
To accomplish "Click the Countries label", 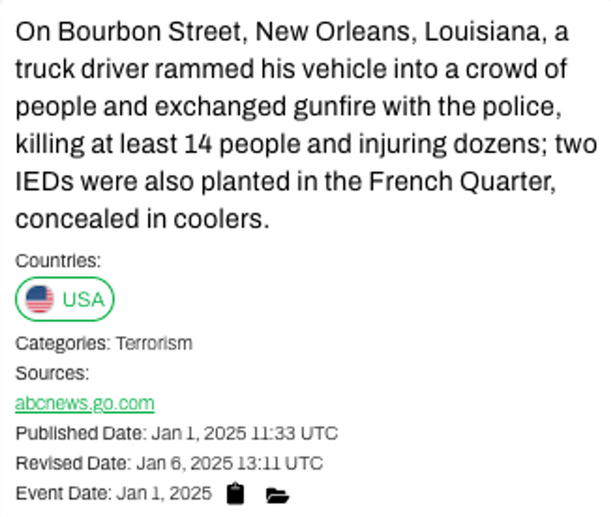I will [x=58, y=261].
